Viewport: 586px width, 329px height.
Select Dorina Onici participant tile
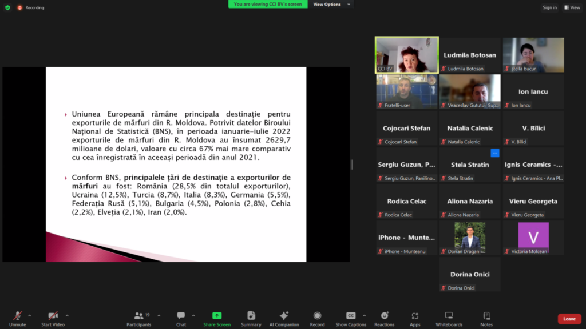point(470,274)
